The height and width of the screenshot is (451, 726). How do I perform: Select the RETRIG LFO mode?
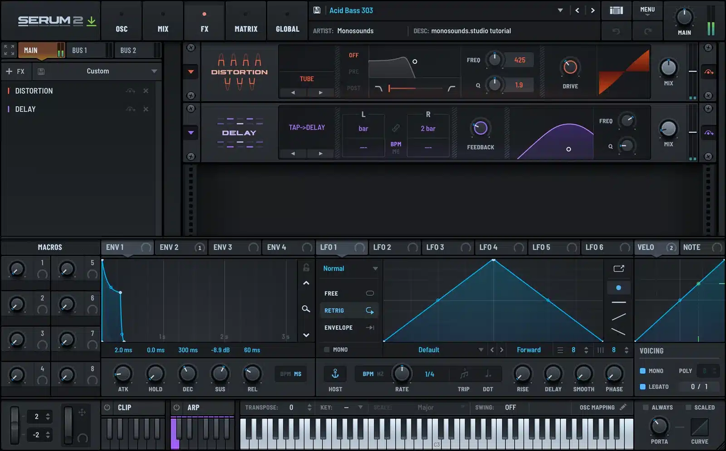click(349, 310)
